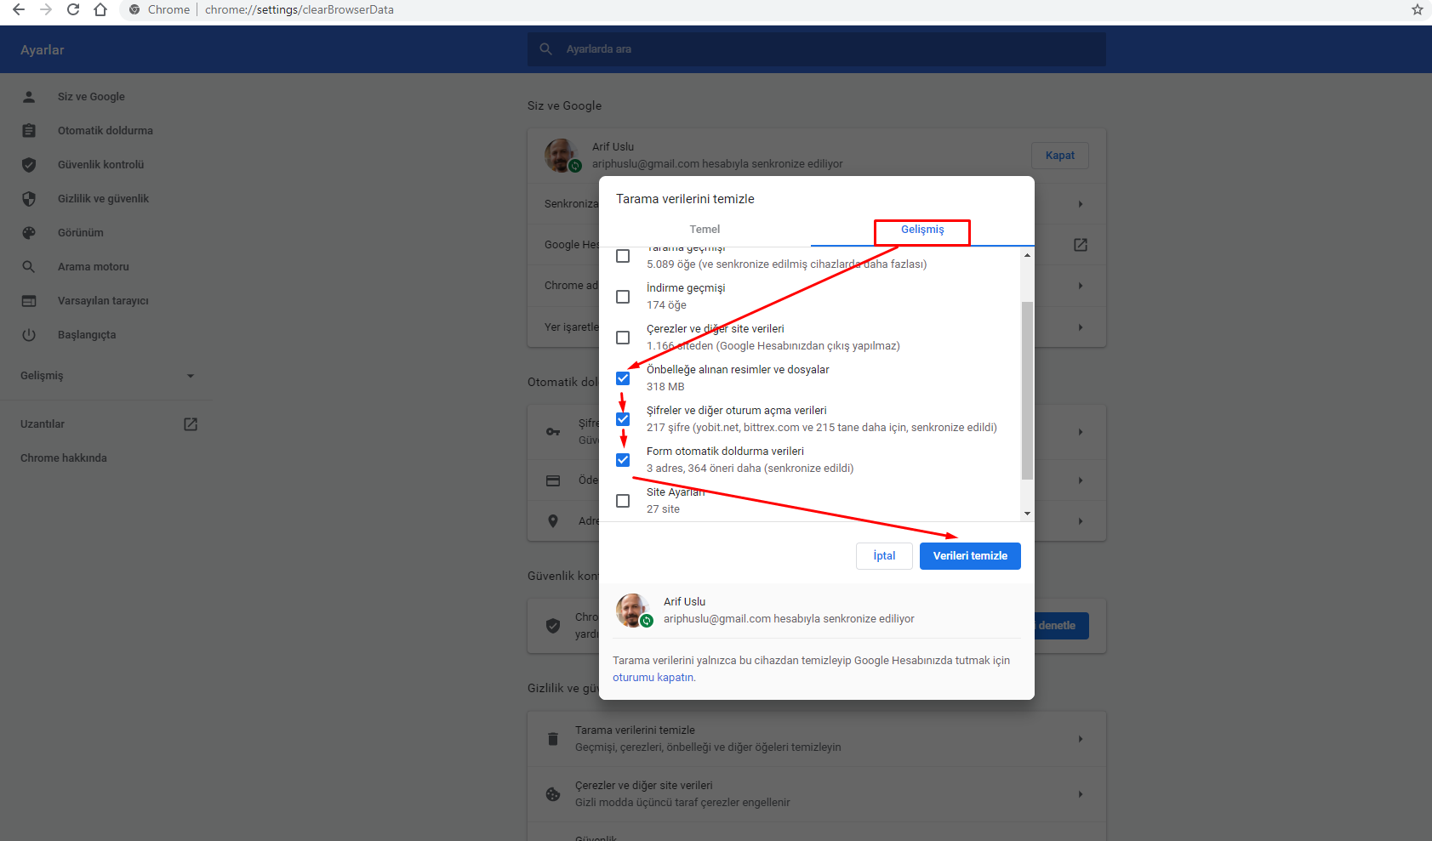This screenshot has height=841, width=1432.
Task: Check Çerezler ve diğer site verileri checkbox
Action: pos(623,338)
